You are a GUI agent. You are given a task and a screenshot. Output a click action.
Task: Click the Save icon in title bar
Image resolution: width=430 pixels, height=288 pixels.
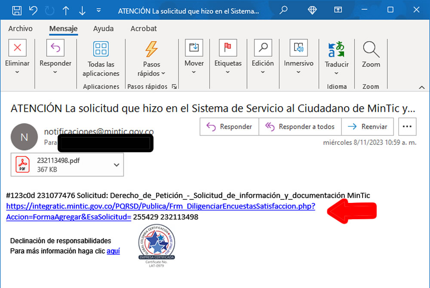pyautogui.click(x=17, y=10)
